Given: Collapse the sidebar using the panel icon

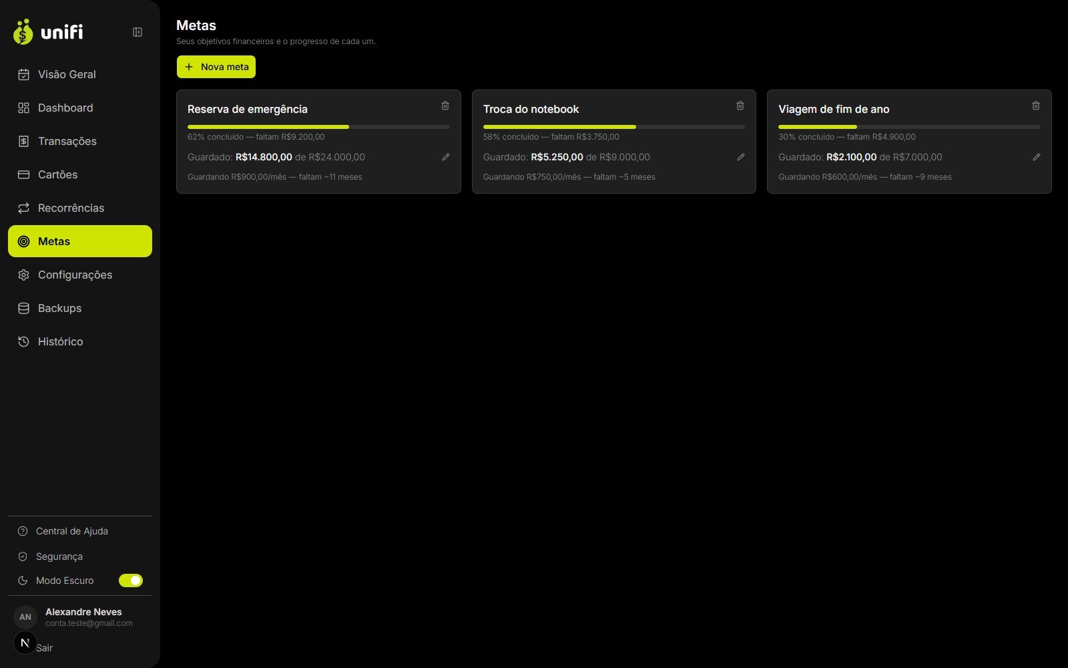Looking at the screenshot, I should 138,32.
